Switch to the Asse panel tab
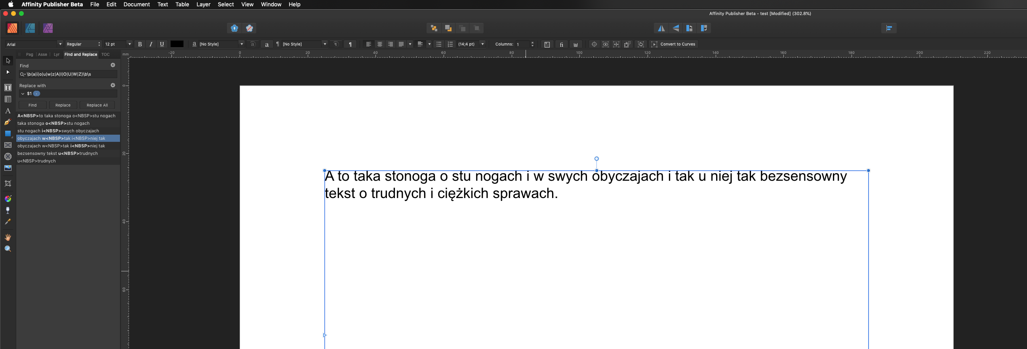 42,55
